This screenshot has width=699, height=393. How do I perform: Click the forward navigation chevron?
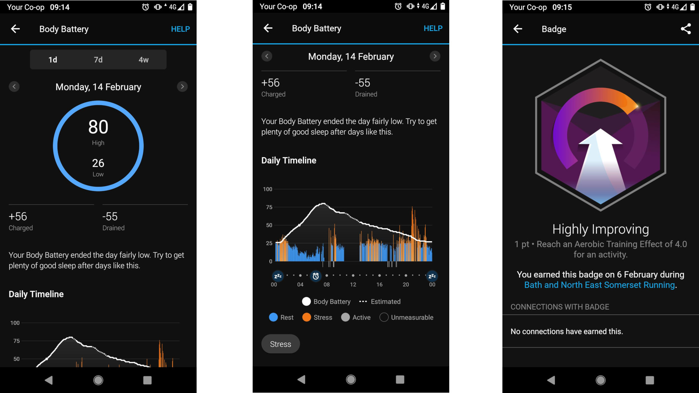(x=183, y=87)
